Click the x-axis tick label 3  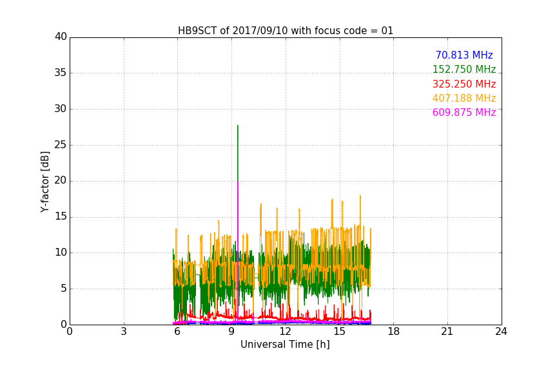coord(124,332)
